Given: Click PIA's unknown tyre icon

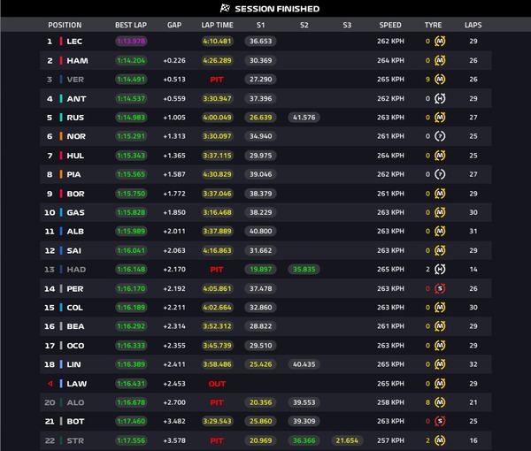Looking at the screenshot, I should 440,174.
